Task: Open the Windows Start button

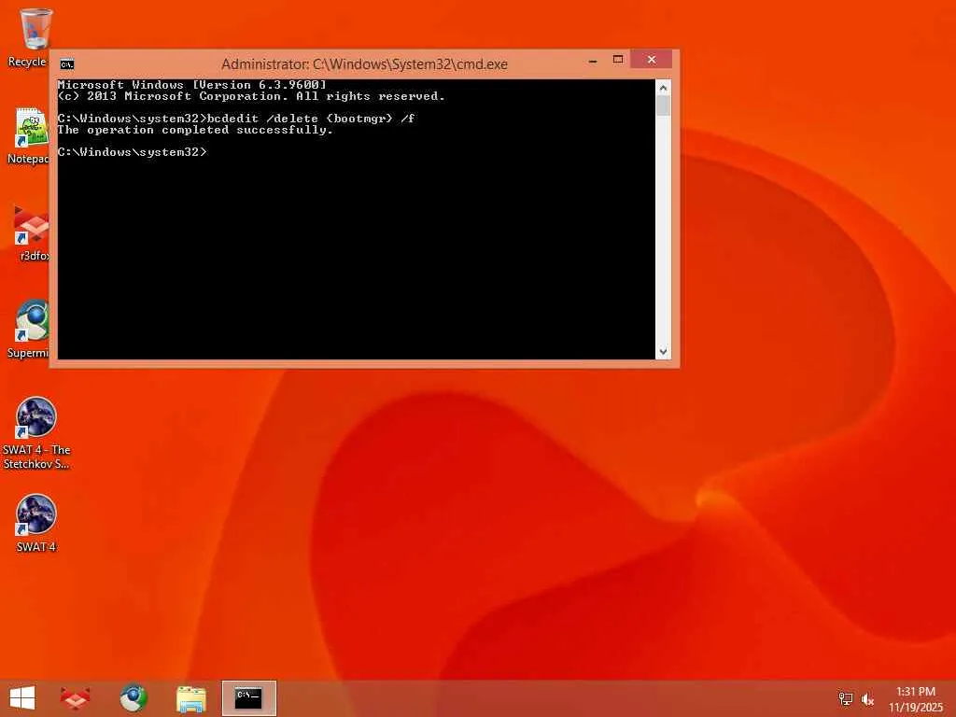Action: (22, 698)
